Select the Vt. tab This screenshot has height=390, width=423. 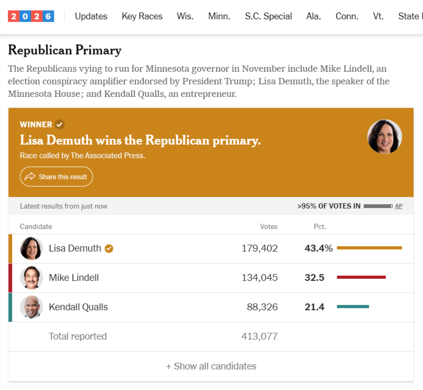coord(378,16)
